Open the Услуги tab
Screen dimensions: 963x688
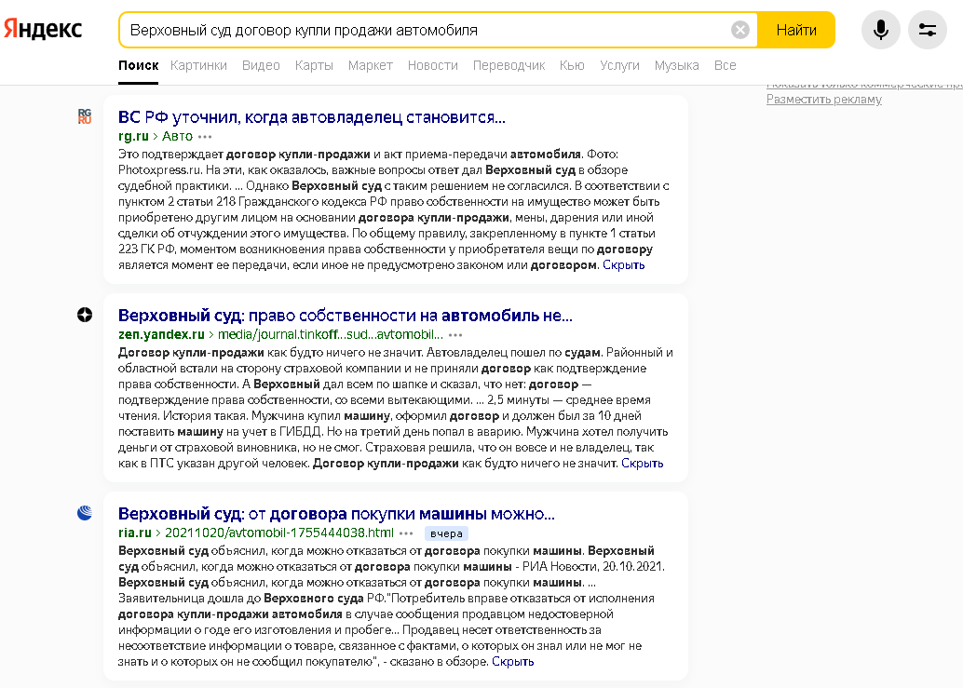point(619,65)
